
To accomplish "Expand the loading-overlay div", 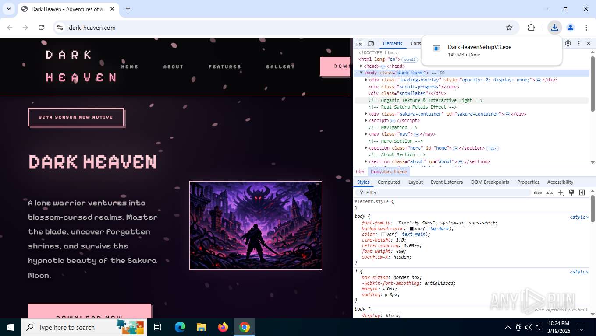I will click(x=366, y=80).
